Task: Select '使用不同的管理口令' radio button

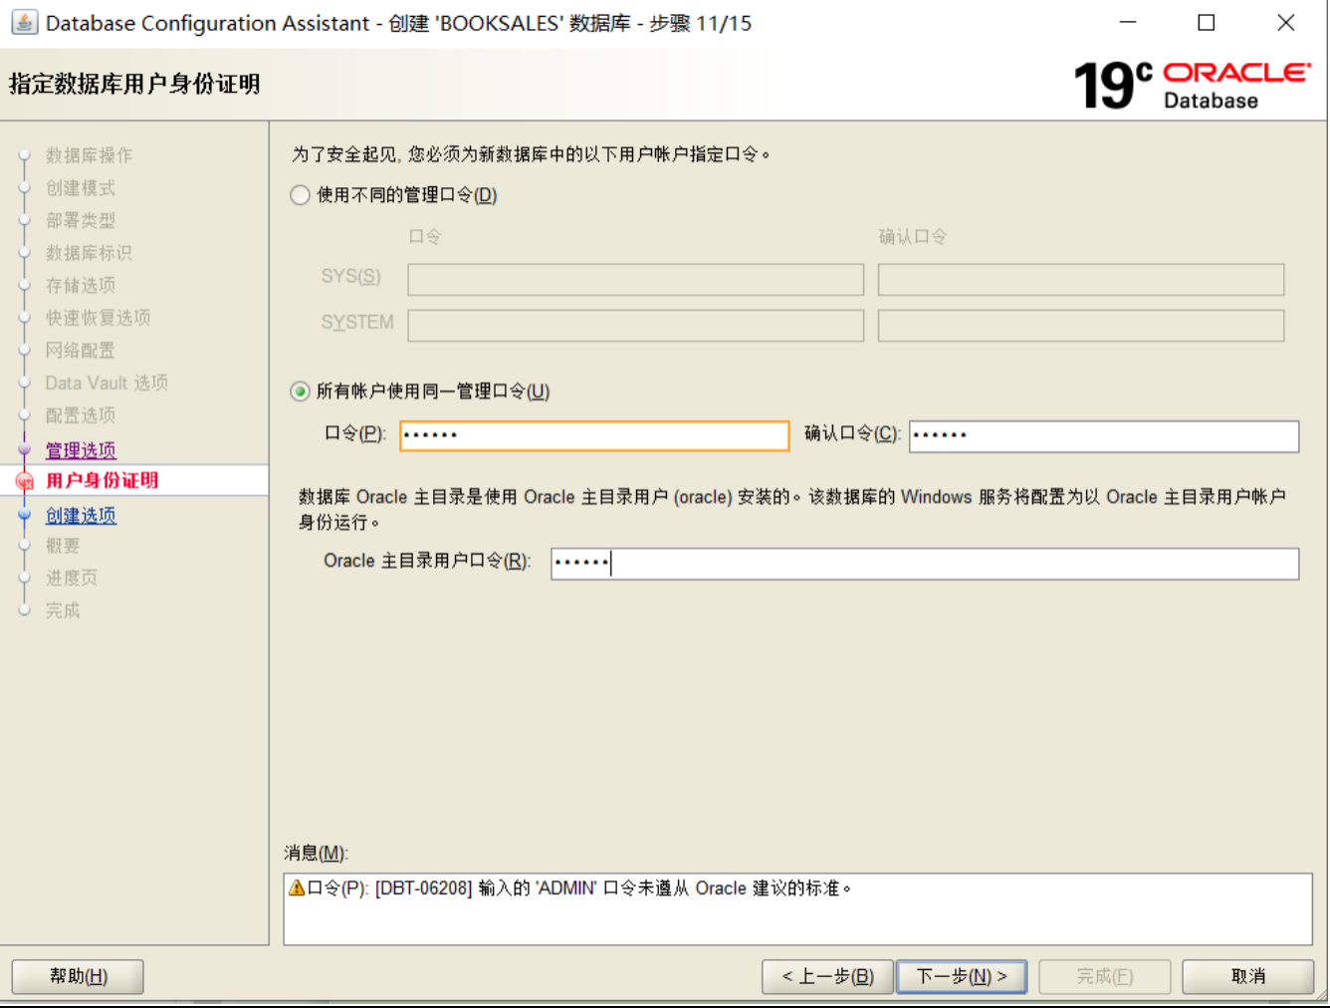Action: click(300, 195)
